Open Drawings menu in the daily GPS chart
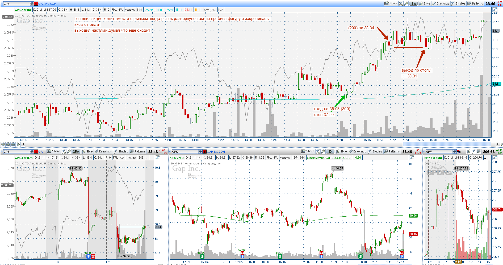The image size is (503, 265). tap(357, 151)
